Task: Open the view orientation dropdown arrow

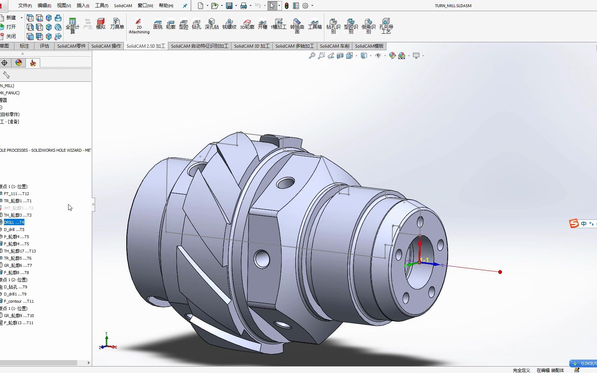Action: pos(356,56)
